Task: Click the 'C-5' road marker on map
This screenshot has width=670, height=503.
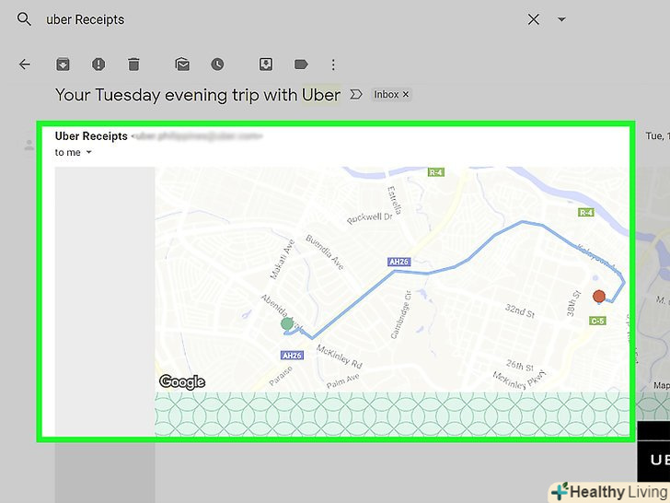Action: tap(597, 321)
